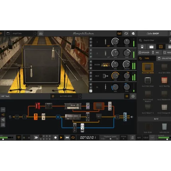Select the blue DI block in chain
This screenshot has height=171, width=171.
pos(58,117)
